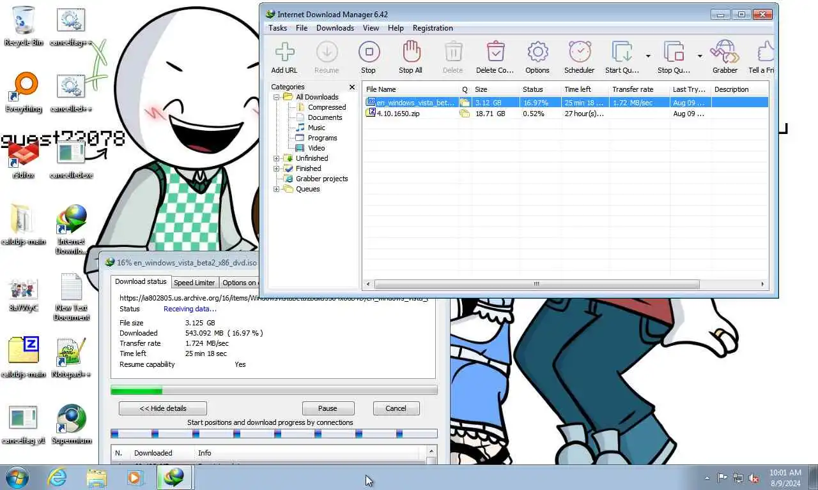Open the Grabber toolbar icon
This screenshot has width=818, height=490.
pyautogui.click(x=725, y=52)
